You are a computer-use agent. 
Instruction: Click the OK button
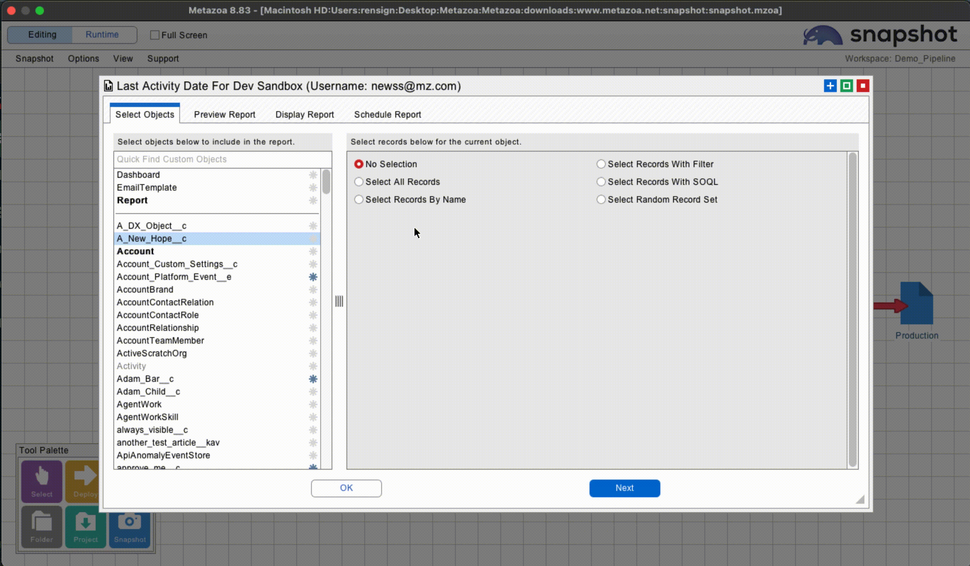coord(346,488)
